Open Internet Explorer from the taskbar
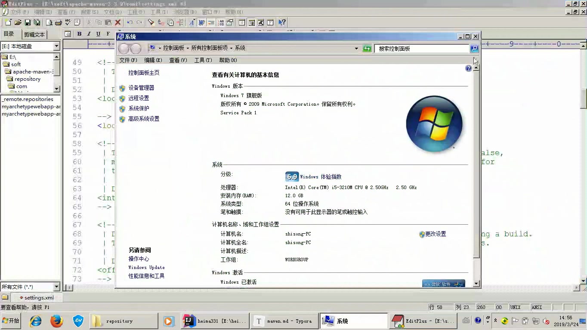587x330 pixels. [35, 321]
